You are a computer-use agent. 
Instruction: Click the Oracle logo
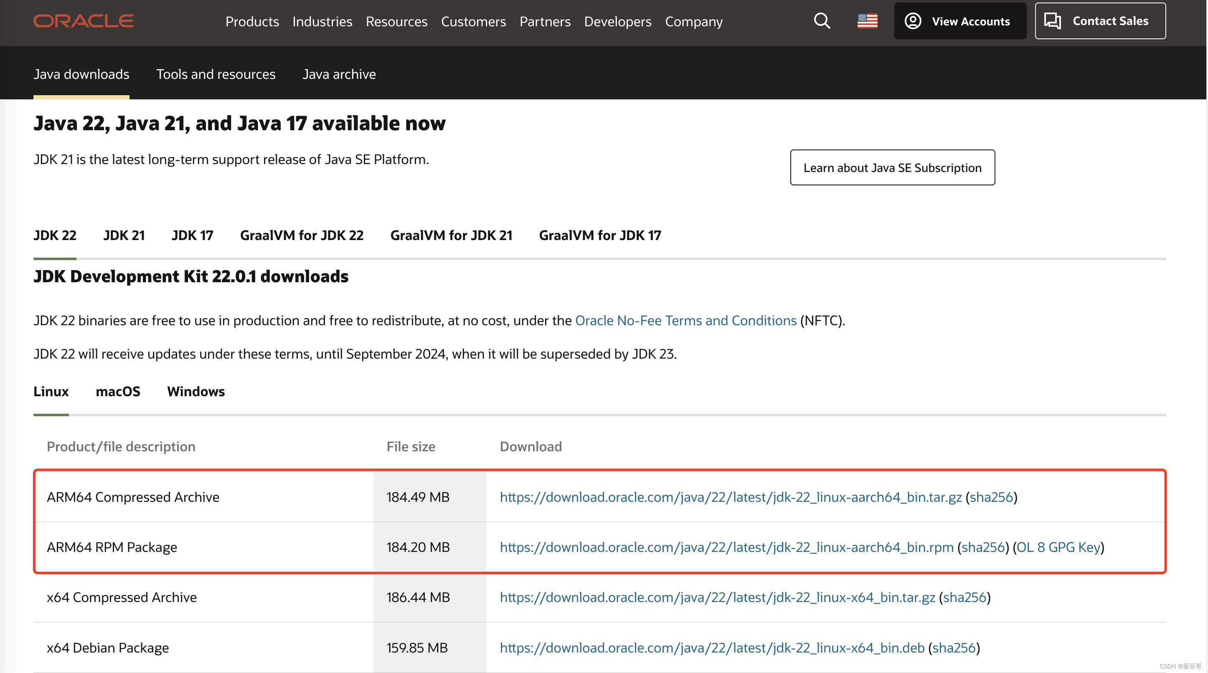click(x=84, y=21)
